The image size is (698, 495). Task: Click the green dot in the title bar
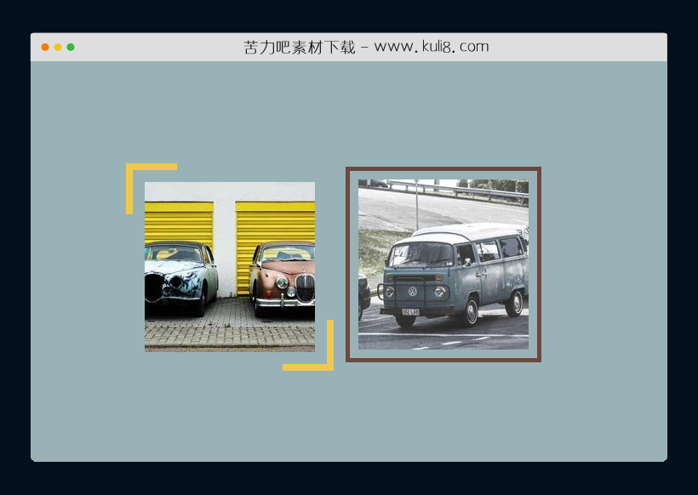tap(71, 47)
